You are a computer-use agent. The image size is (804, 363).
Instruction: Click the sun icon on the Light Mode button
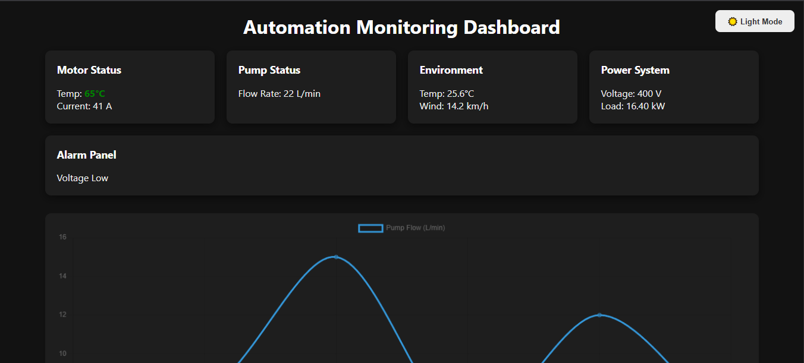point(732,21)
